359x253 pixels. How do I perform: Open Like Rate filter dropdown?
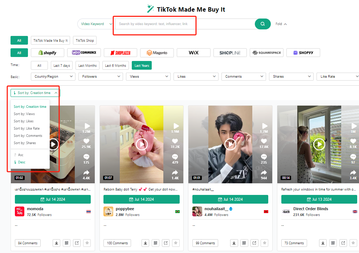(338, 77)
